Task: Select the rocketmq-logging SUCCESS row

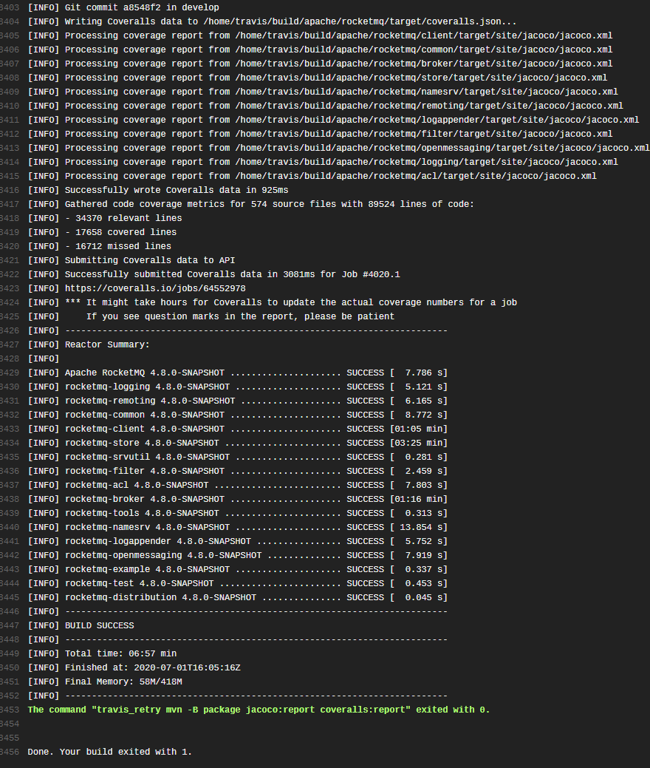Action: pyautogui.click(x=237, y=387)
